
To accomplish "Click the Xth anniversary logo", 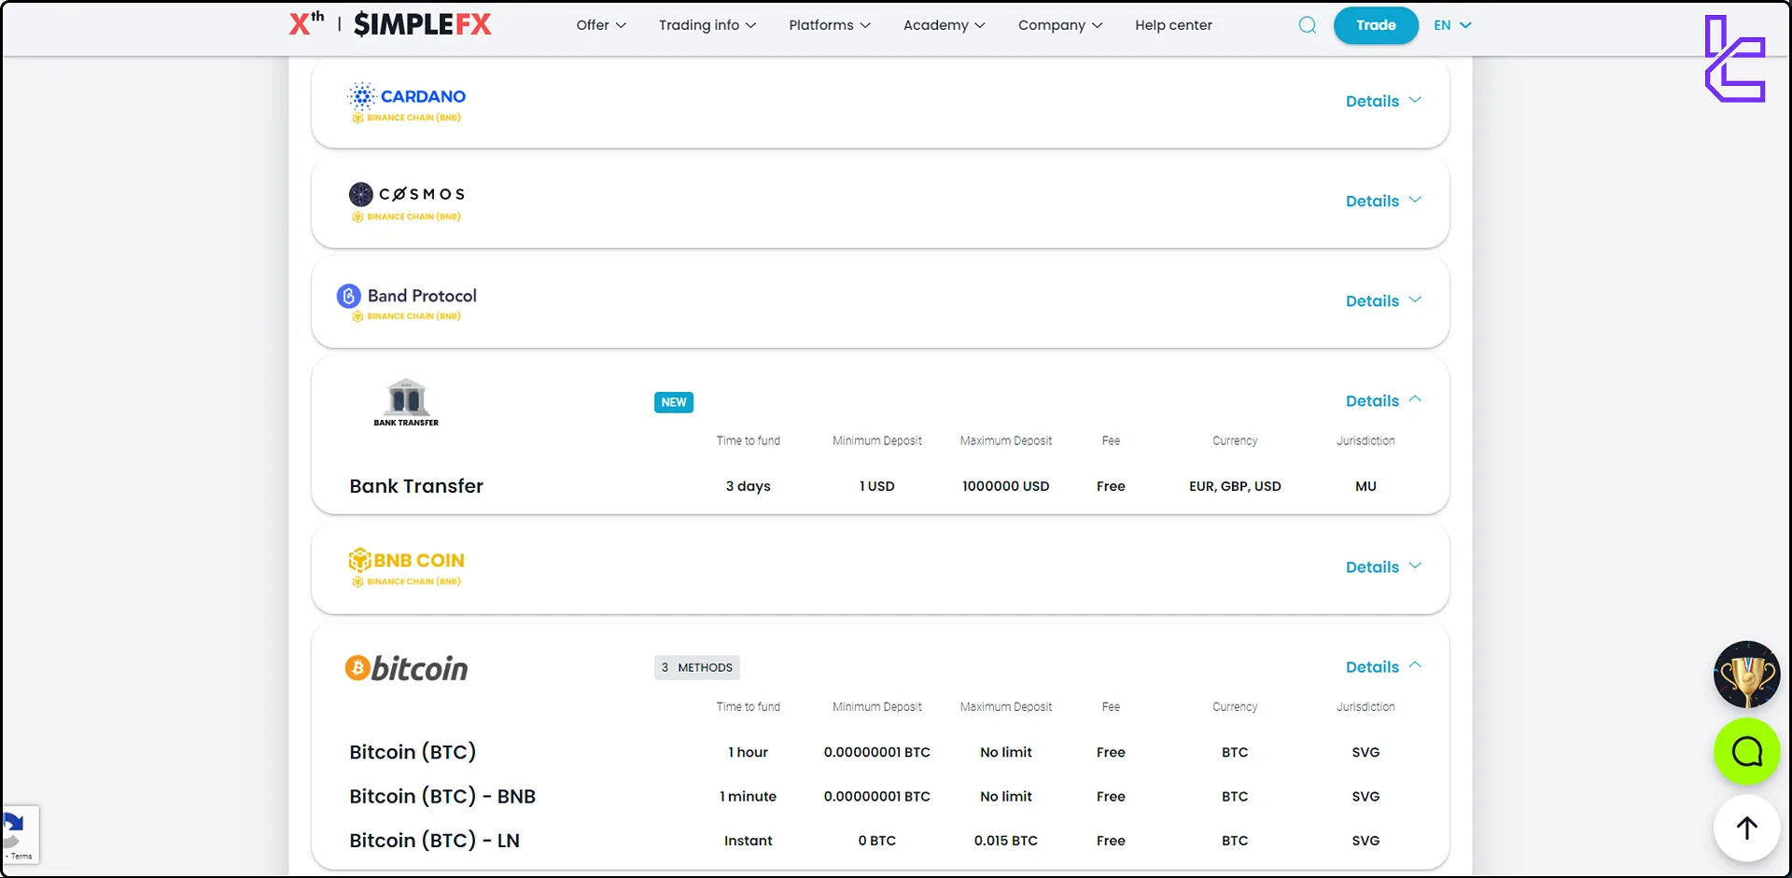I will (307, 23).
